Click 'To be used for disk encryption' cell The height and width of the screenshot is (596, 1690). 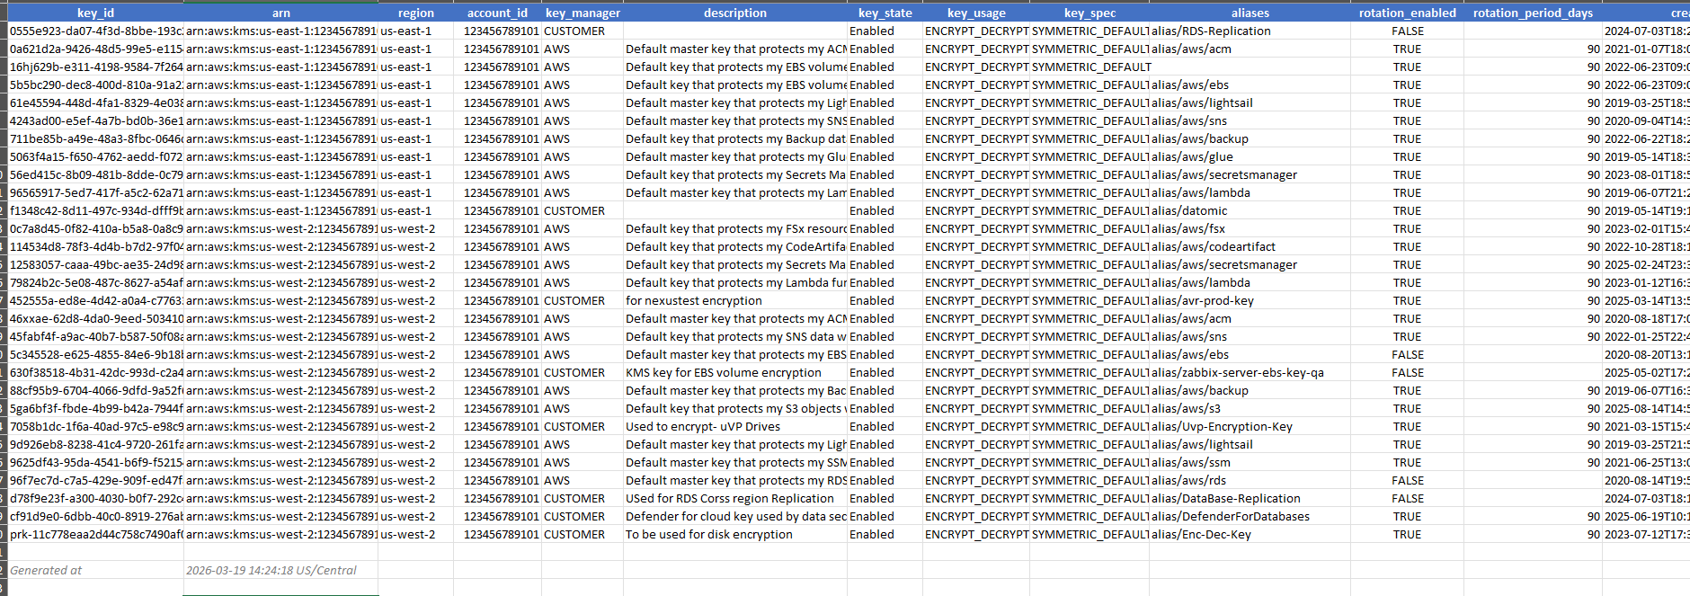(735, 534)
